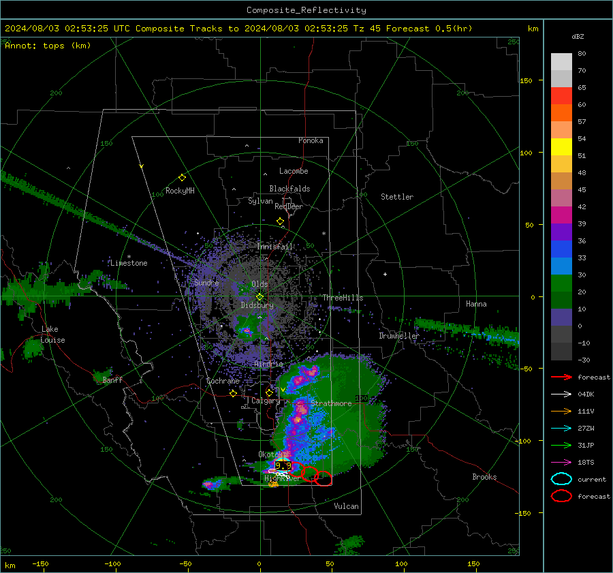Click the 'Annot: tops (km)' annotation label
Image resolution: width=613 pixels, height=573 pixels.
[x=48, y=46]
